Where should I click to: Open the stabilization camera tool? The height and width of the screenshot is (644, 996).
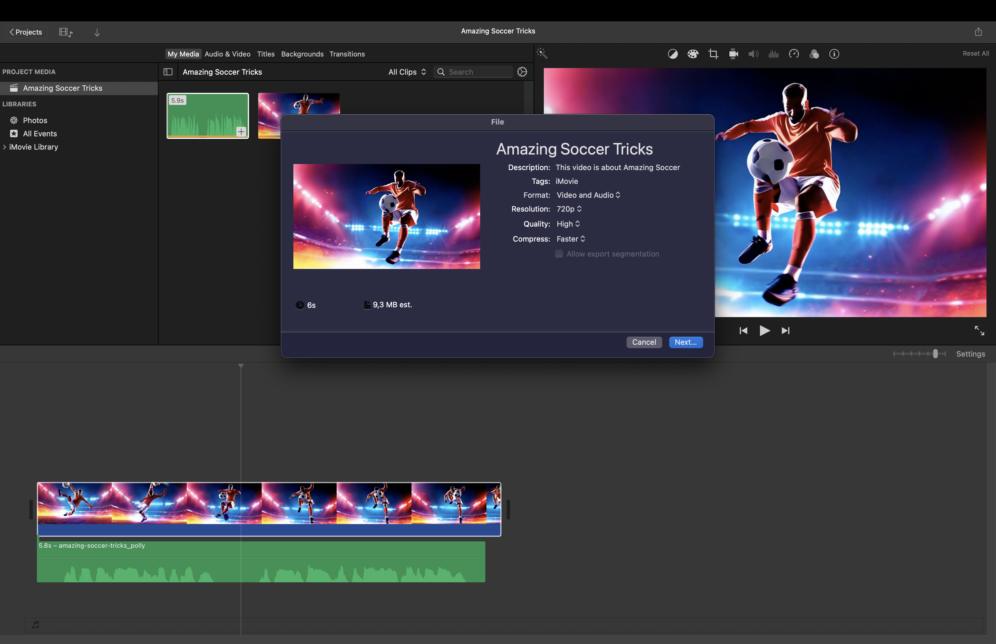click(733, 54)
